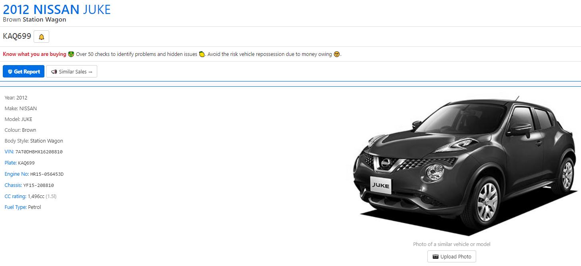Click the 'Petrol' fuel value
Screen dimensions: 581x266
(x=34, y=207)
